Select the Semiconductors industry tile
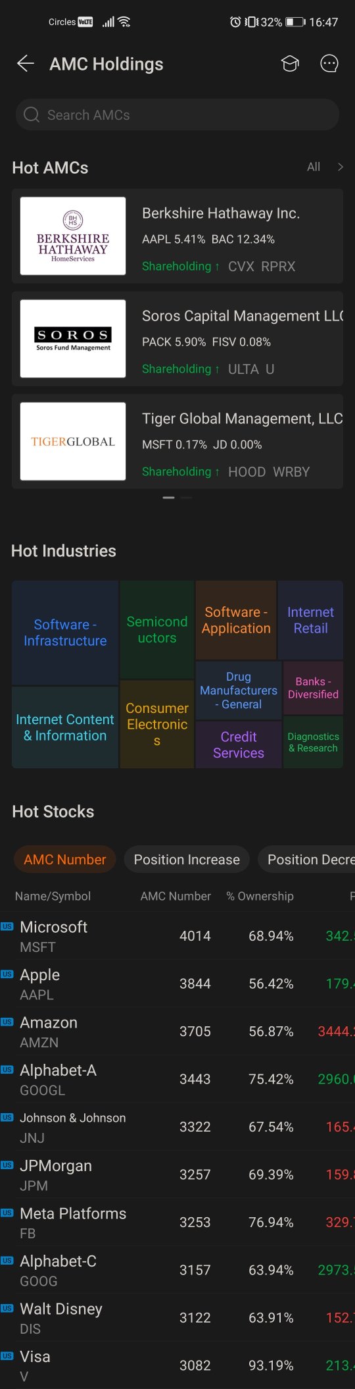The width and height of the screenshot is (355, 1389). [157, 629]
